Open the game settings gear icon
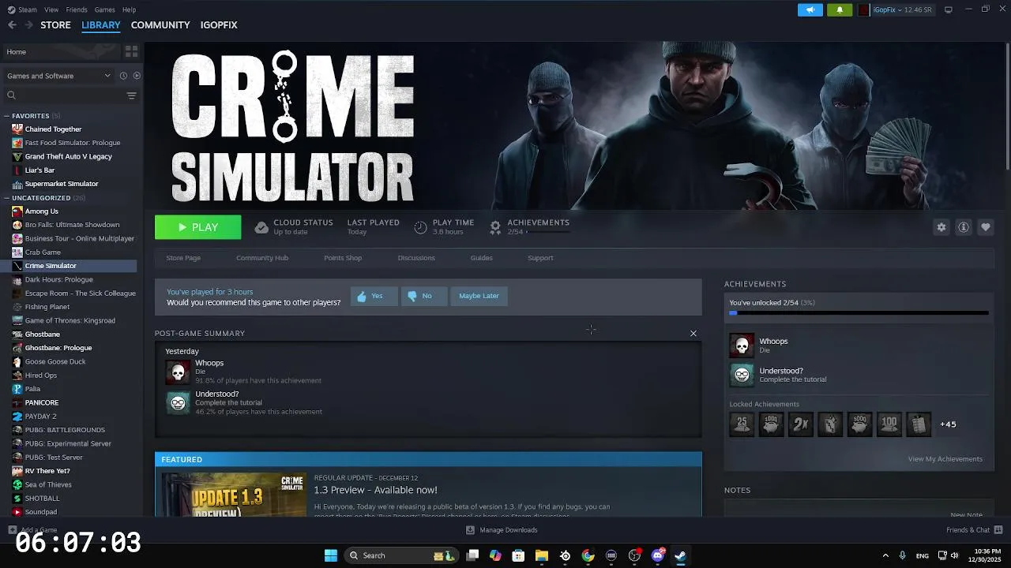 pyautogui.click(x=941, y=227)
